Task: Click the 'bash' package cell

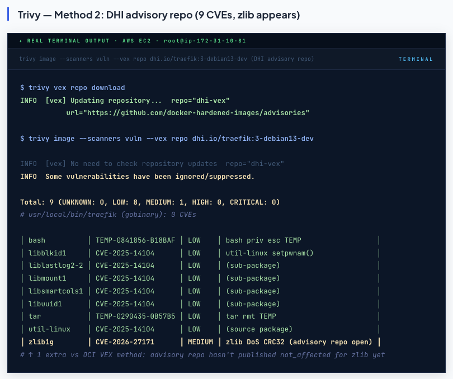Action: [x=37, y=240]
